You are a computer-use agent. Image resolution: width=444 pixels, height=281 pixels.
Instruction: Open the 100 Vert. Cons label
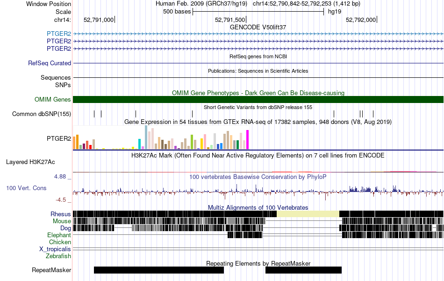click(26, 188)
